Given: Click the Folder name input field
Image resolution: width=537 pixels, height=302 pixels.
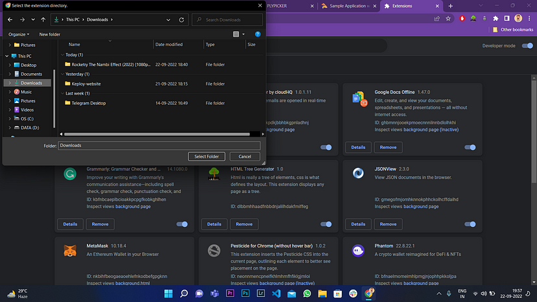Looking at the screenshot, I should tap(160, 146).
